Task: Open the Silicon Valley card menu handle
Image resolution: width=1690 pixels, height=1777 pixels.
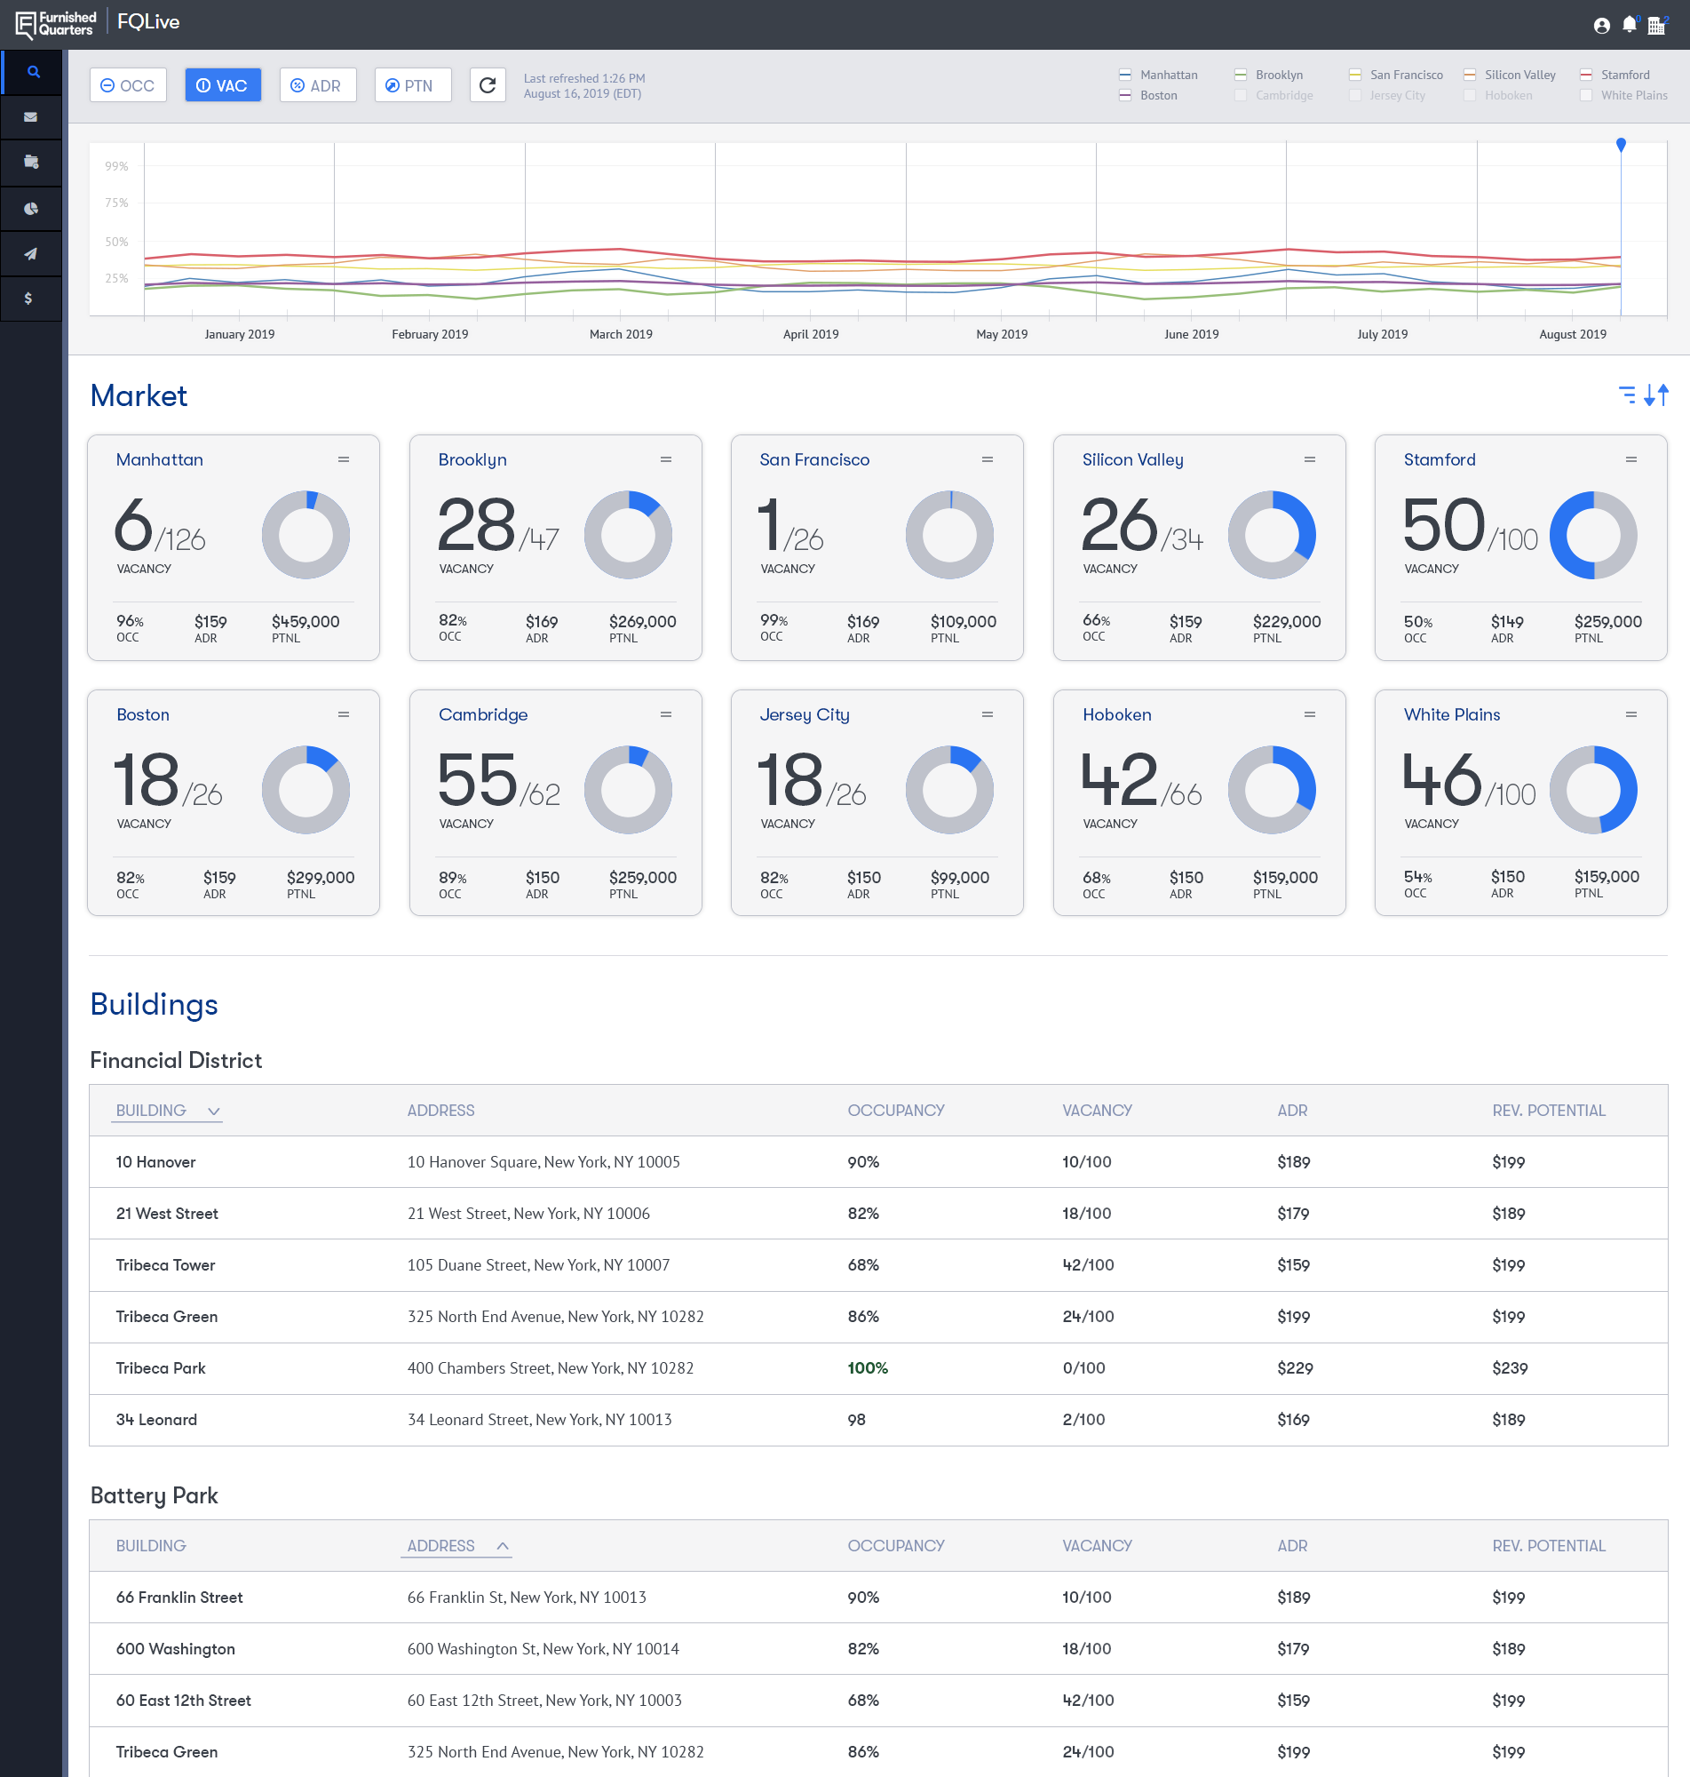Action: [1310, 459]
